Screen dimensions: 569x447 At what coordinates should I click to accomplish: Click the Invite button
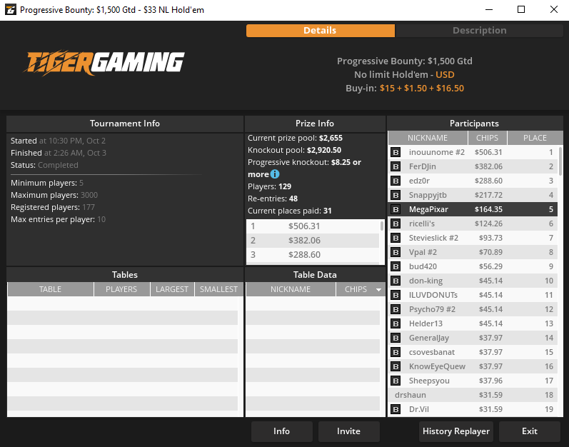click(348, 431)
